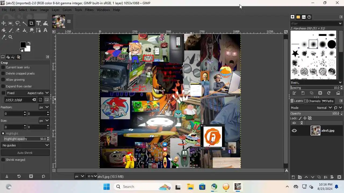Viewport: 344px width, 193px height.
Task: Open the Size unit px dropdown
Action: [x=44, y=121]
